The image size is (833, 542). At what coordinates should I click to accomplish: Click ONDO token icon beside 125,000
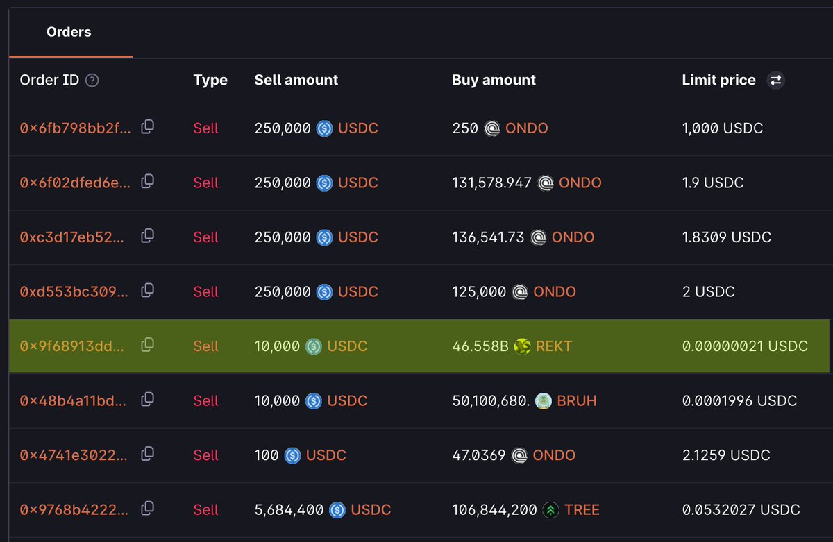click(520, 291)
